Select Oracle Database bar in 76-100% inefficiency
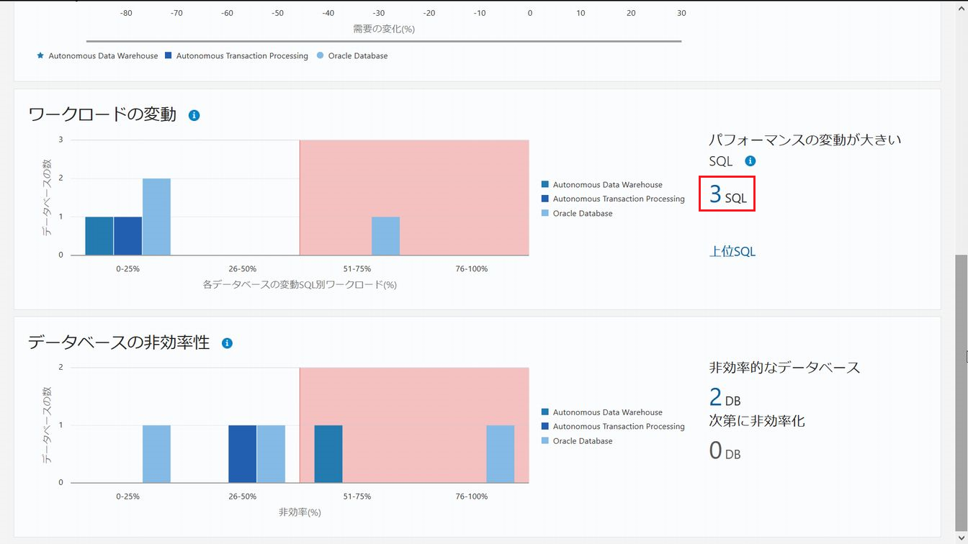968x544 pixels. (500, 454)
